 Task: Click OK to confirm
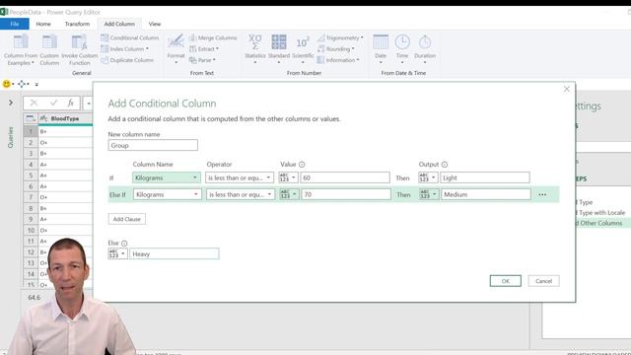click(x=506, y=281)
